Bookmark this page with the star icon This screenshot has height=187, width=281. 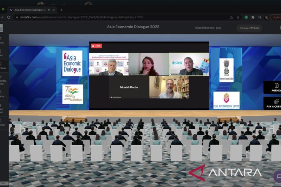coord(238,17)
